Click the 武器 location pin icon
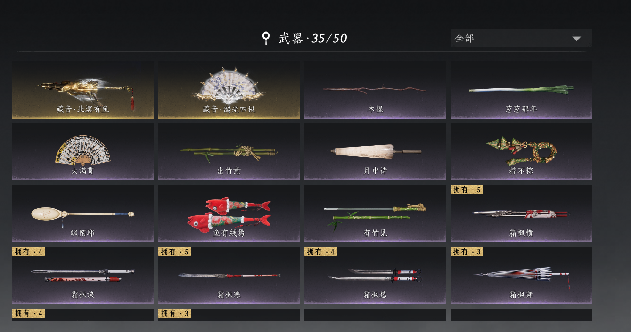This screenshot has height=332, width=631. 266,38
